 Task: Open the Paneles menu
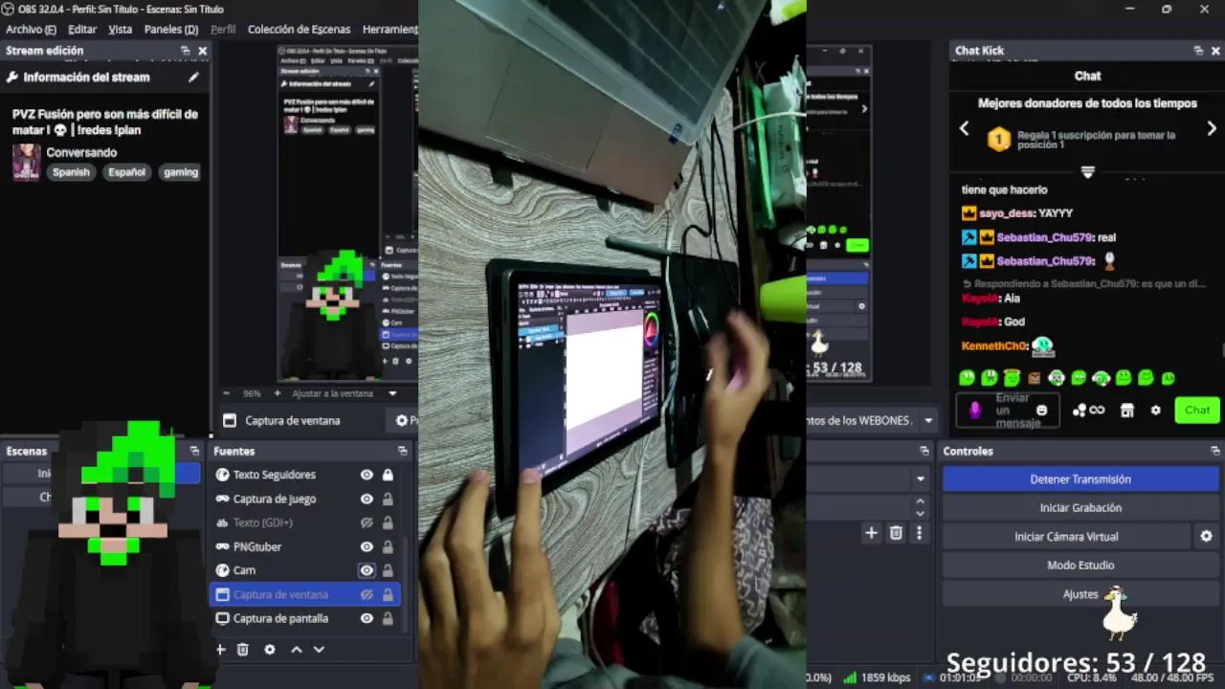pos(171,30)
